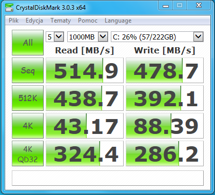This screenshot has width=215, height=195.
Task: Open the Edycja menu
Action: tap(34, 21)
